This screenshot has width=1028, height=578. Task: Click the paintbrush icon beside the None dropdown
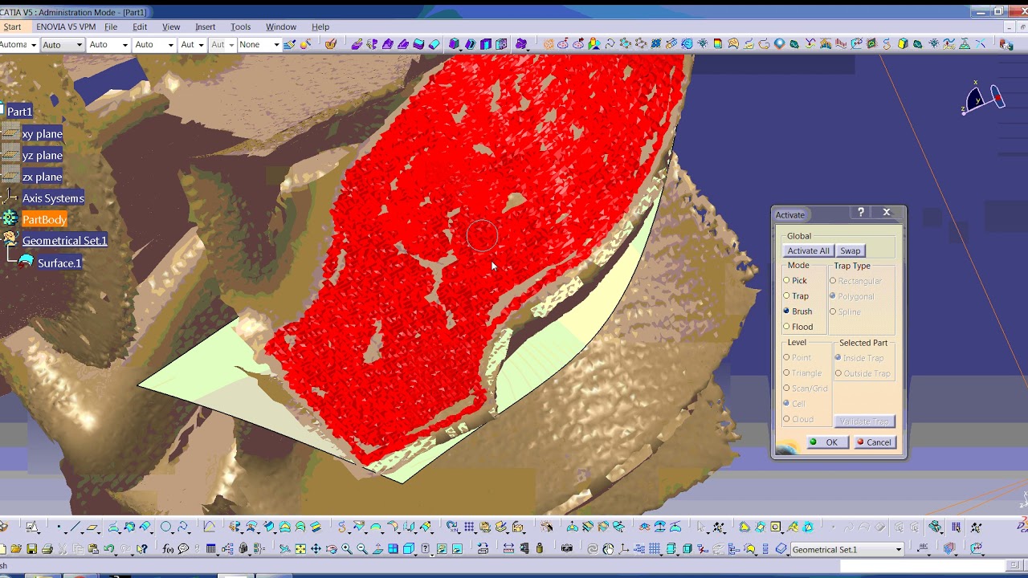pos(289,44)
